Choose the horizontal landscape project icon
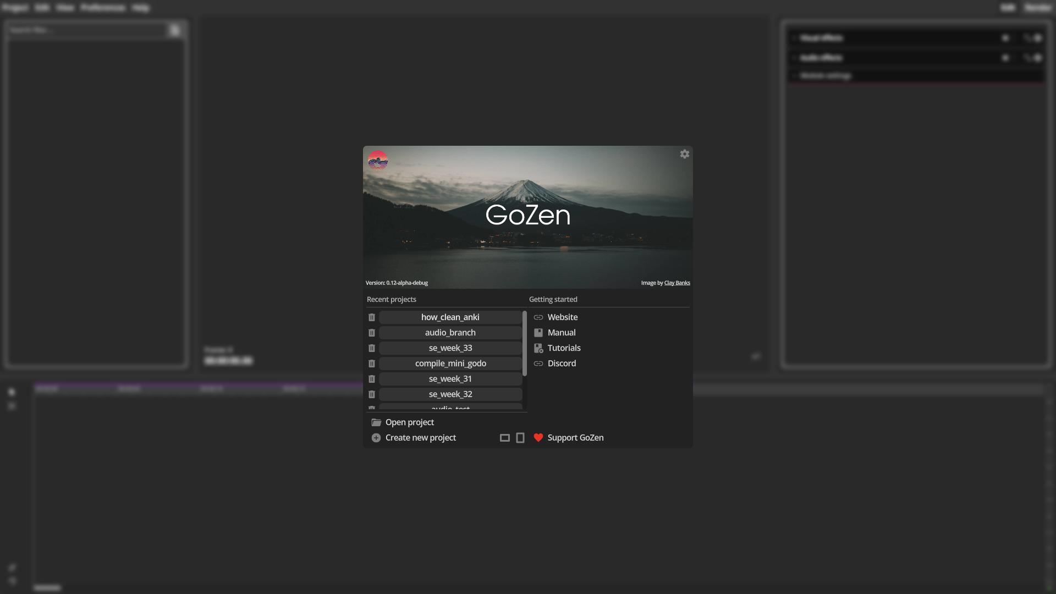This screenshot has height=594, width=1056. 505,438
